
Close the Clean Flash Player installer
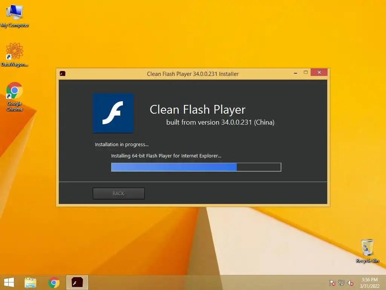(x=319, y=72)
